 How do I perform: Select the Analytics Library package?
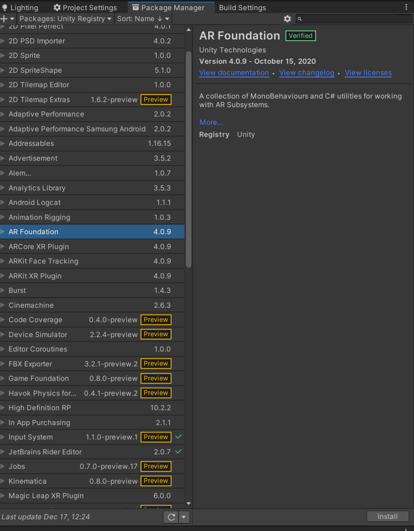click(x=92, y=188)
